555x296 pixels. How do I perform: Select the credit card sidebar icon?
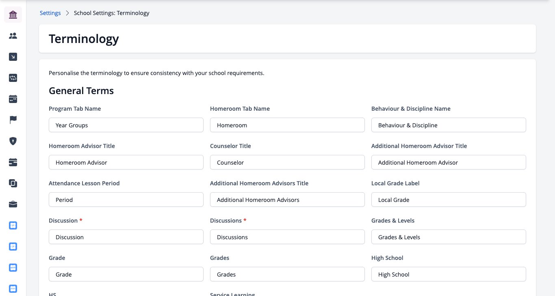click(13, 162)
